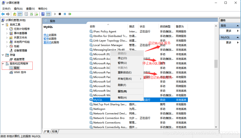Choose Stop (停止) in context menu
Screen dimensions: 241x138
(127, 58)
